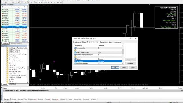183x103 pixels.
Task: Select highlighted EURCHF row in Market Watch
Action: (14, 27)
